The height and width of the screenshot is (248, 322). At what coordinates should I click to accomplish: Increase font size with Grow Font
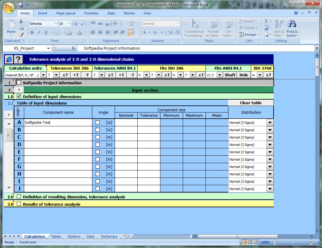76,24
